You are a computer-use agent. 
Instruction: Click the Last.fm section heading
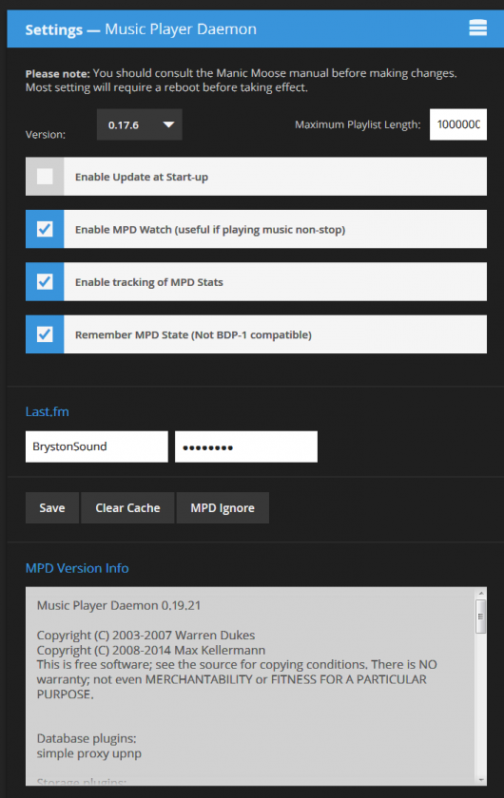[47, 411]
